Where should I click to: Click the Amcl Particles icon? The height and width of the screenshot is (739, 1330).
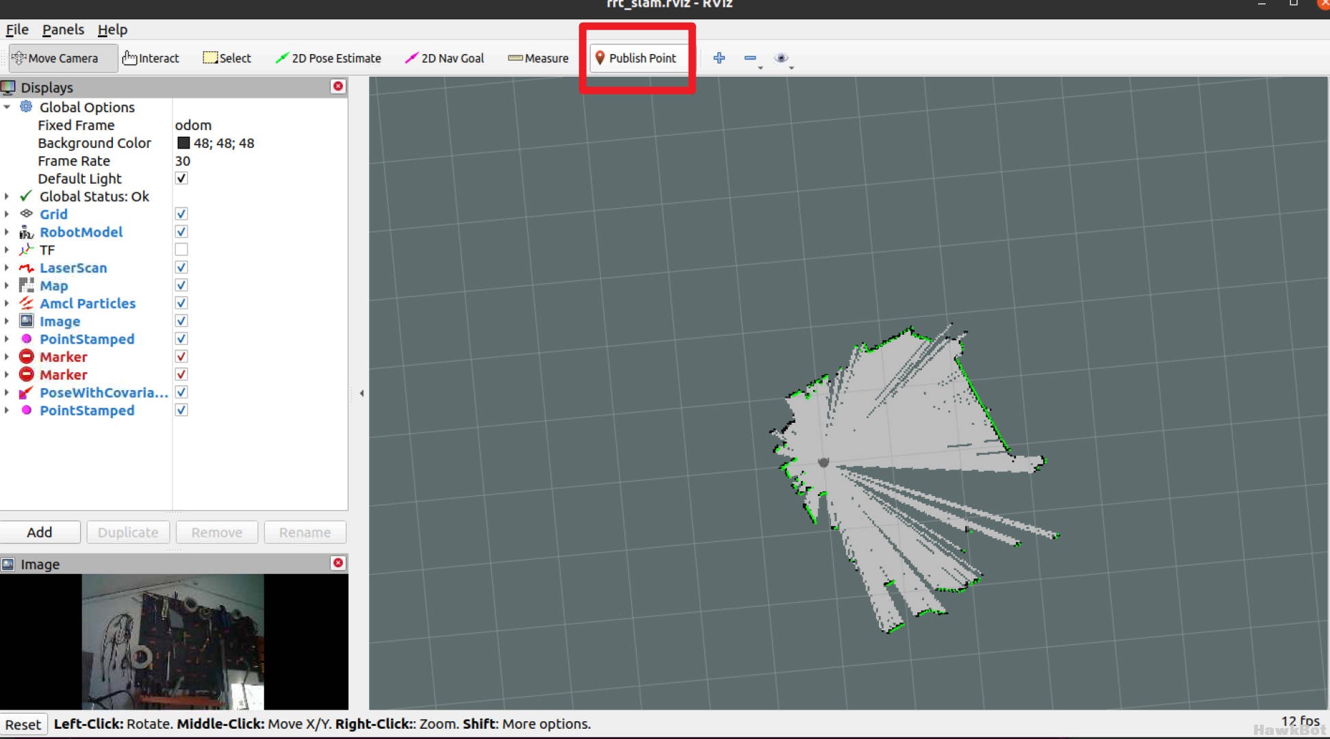click(x=26, y=303)
